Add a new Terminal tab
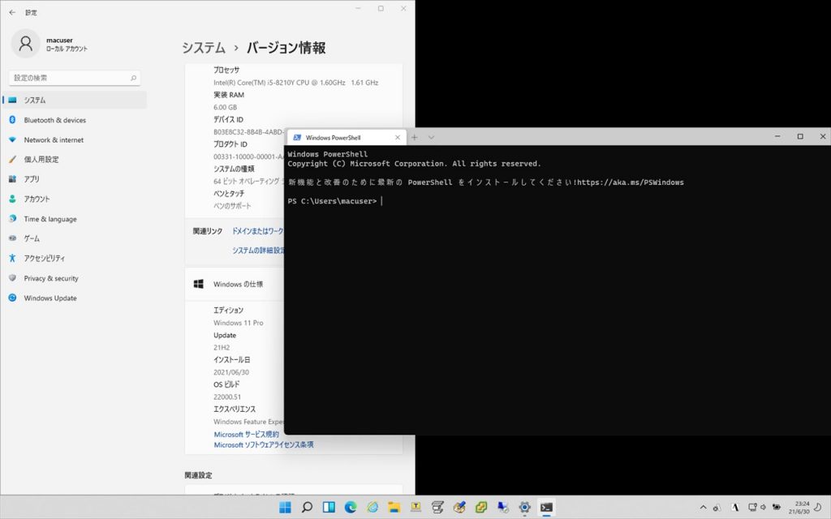This screenshot has height=519, width=831. [415, 138]
